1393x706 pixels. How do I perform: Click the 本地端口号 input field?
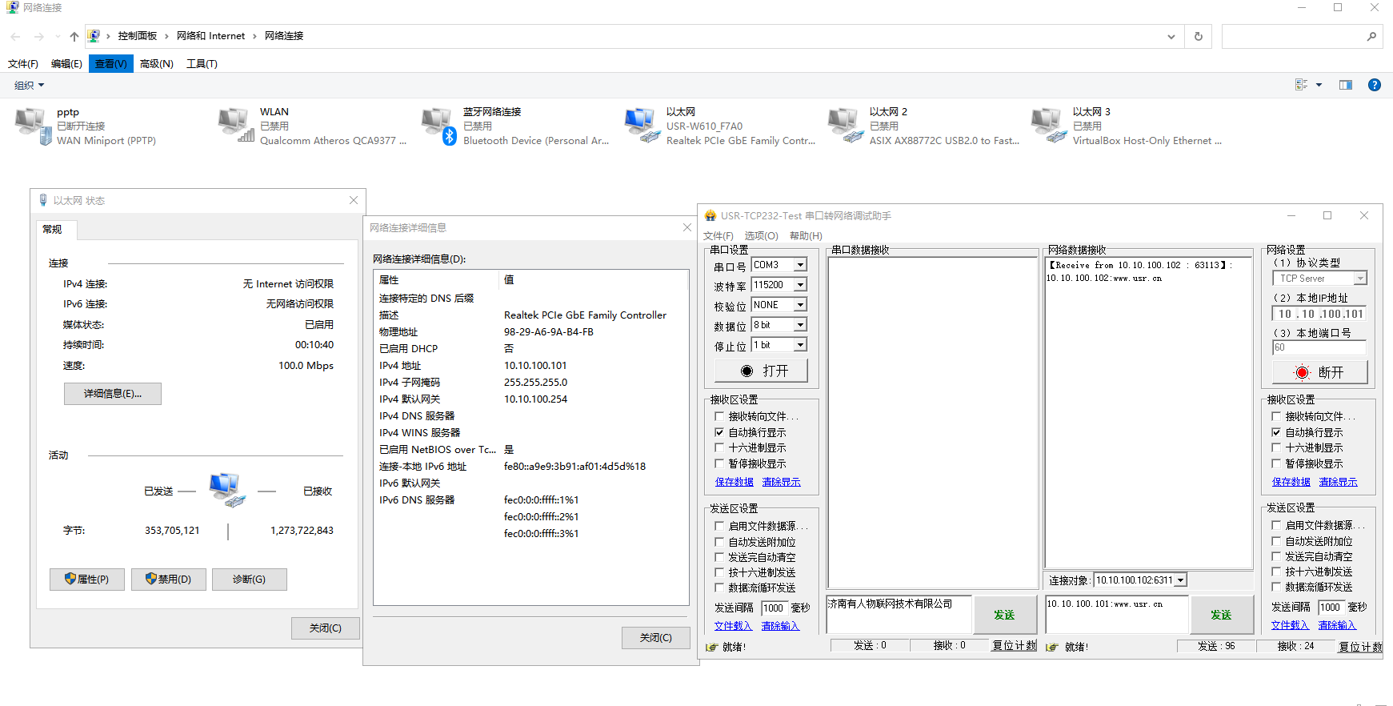tap(1319, 347)
